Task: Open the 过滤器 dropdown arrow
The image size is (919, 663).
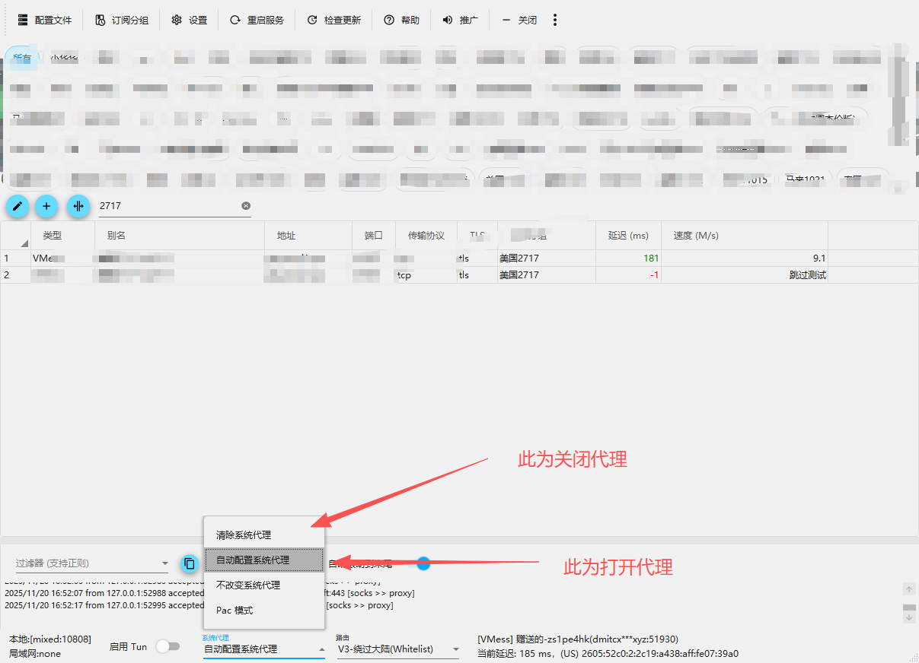Action: 165,564
